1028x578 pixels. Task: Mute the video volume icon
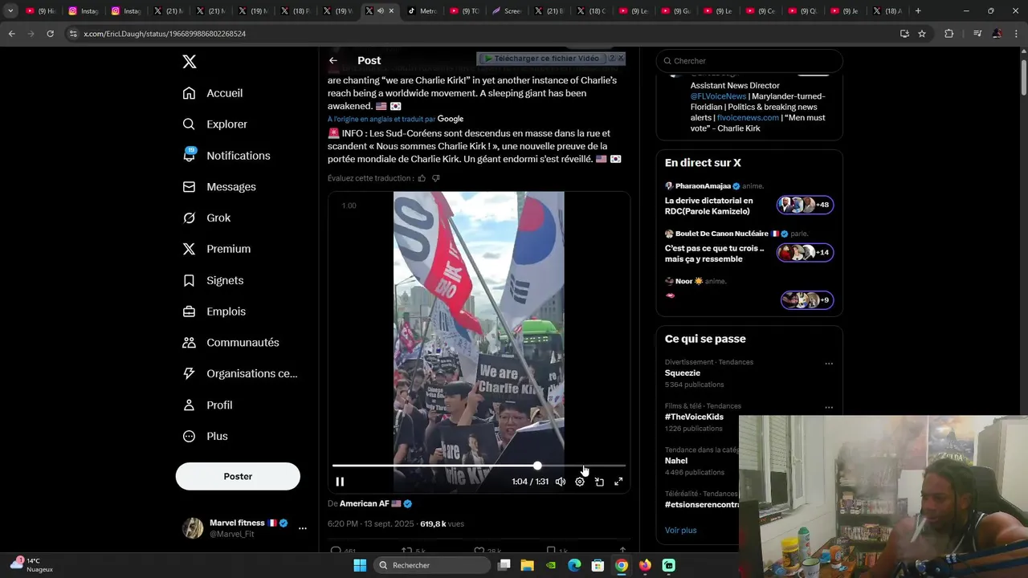coord(561,482)
